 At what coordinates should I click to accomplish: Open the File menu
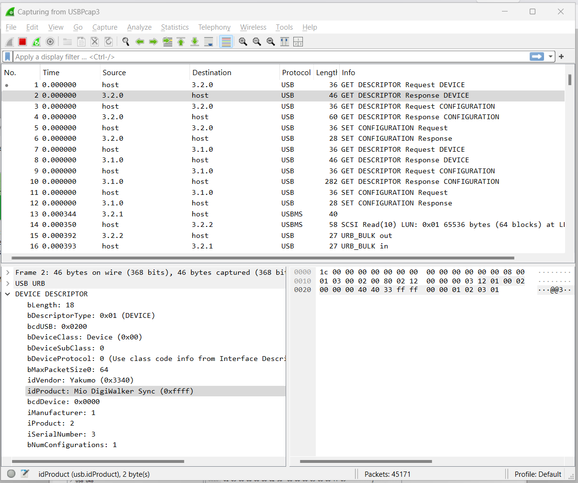click(x=11, y=27)
